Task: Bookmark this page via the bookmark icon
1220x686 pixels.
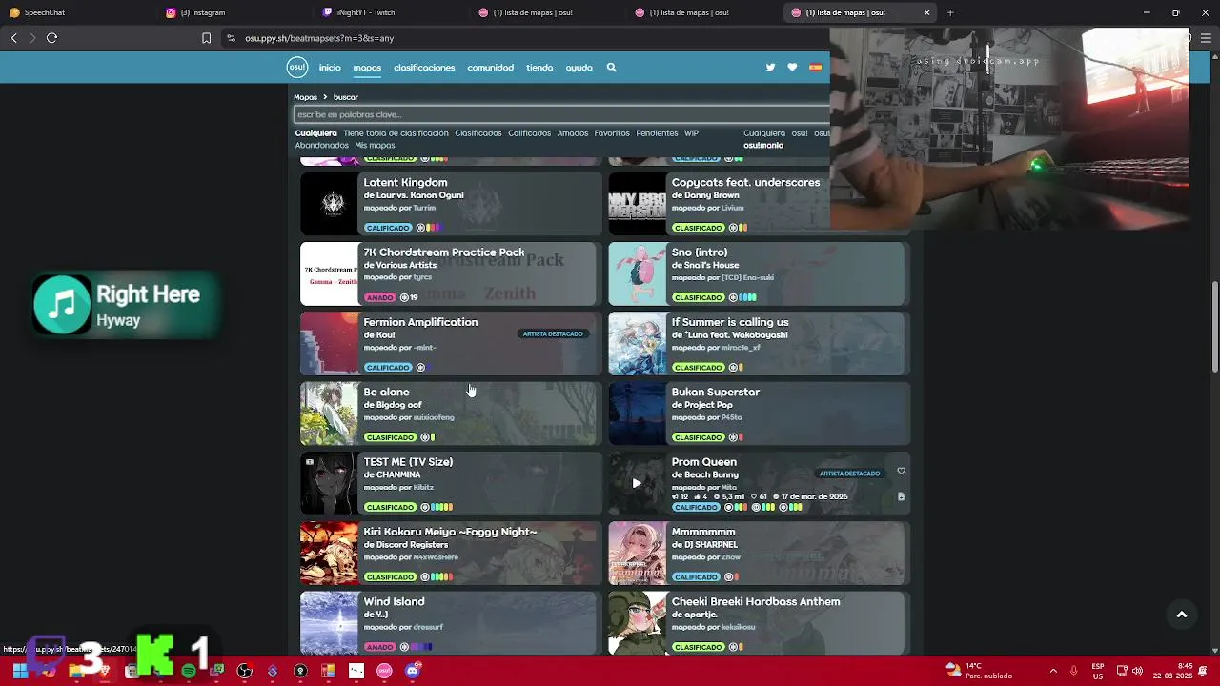Action: (206, 38)
